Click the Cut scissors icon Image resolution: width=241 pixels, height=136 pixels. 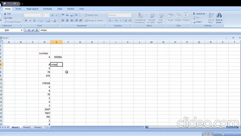click(5, 14)
